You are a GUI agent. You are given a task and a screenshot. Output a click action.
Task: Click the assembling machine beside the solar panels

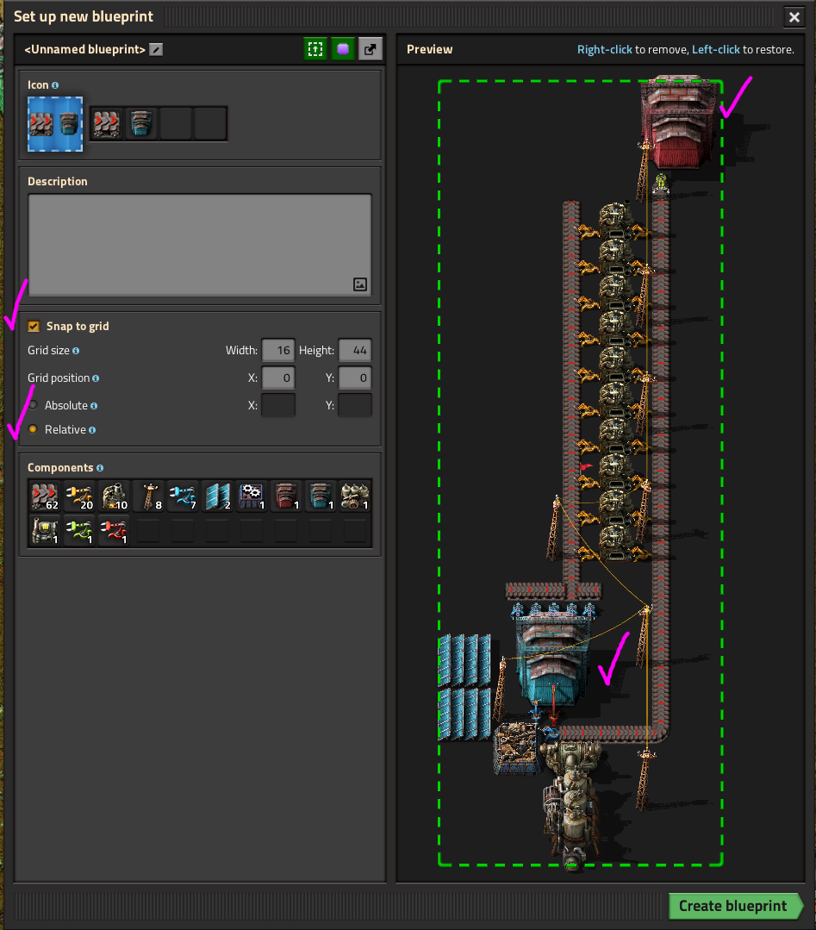517,748
